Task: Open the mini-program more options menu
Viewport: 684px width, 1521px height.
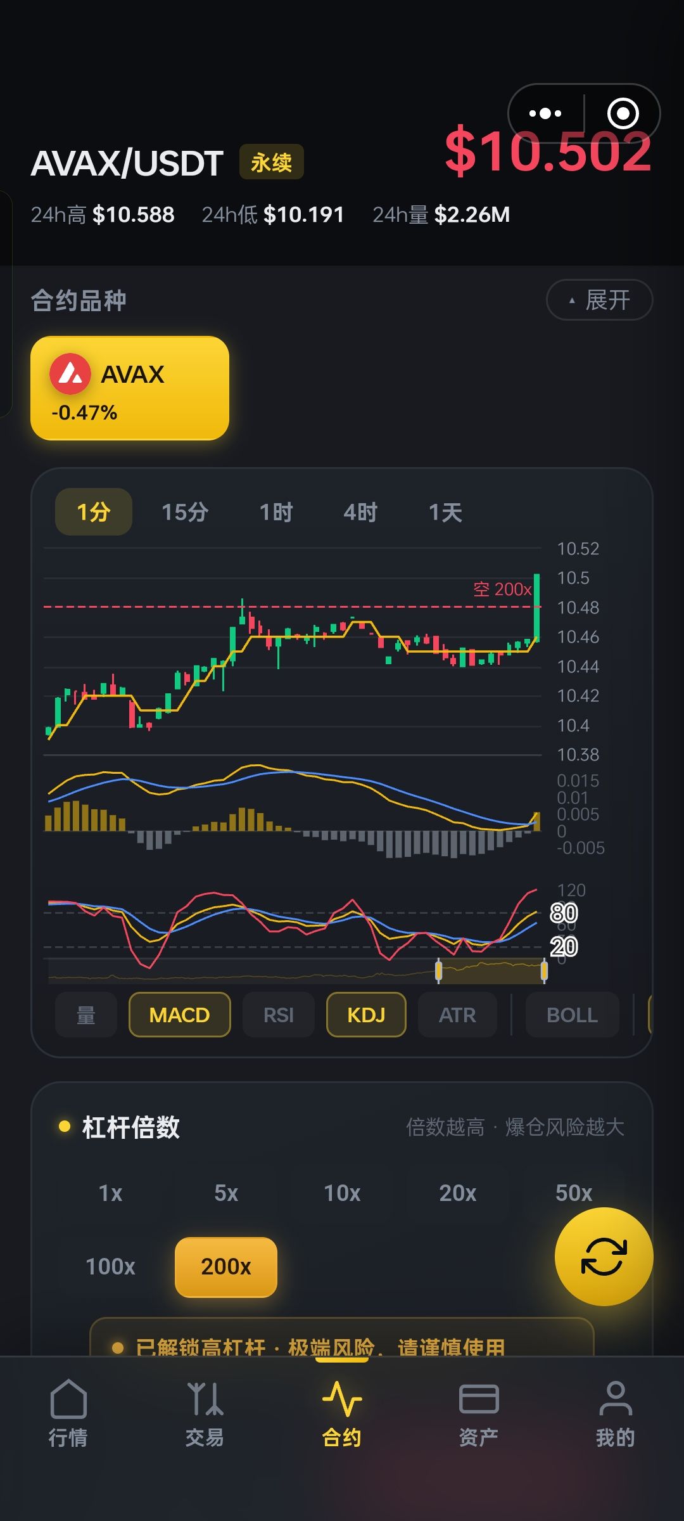Action: click(545, 113)
